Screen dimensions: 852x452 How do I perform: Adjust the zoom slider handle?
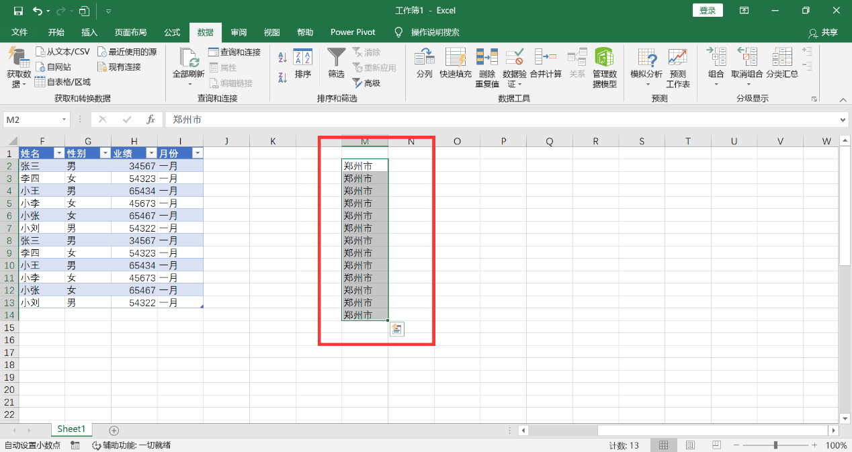(x=775, y=445)
